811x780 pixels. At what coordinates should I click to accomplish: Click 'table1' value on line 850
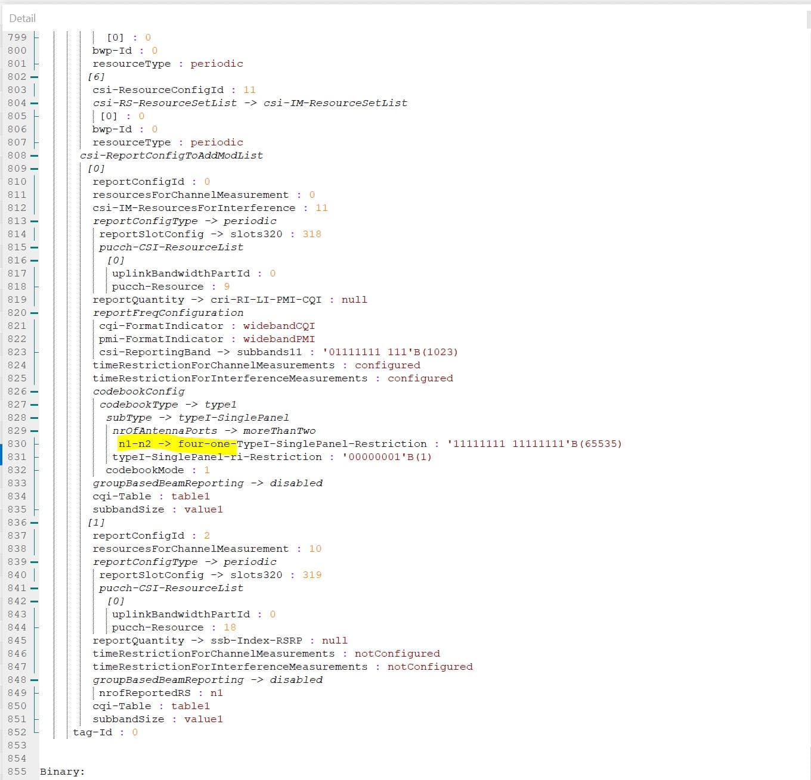click(x=190, y=706)
